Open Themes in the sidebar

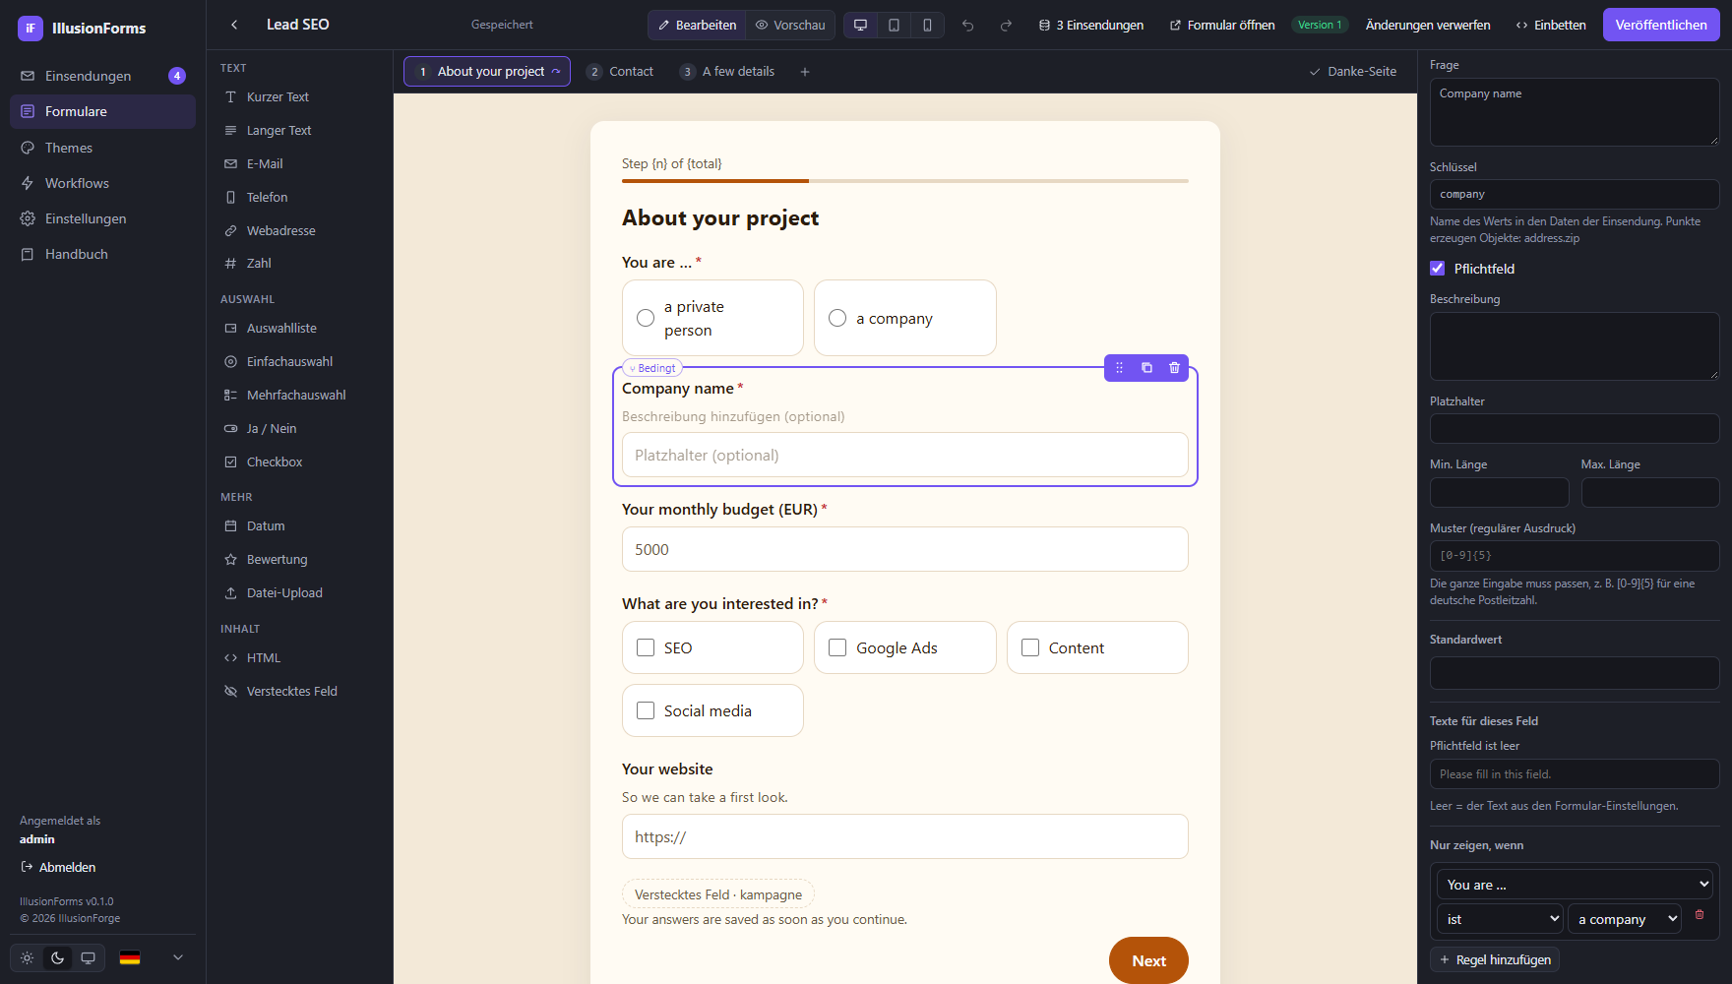(102, 148)
